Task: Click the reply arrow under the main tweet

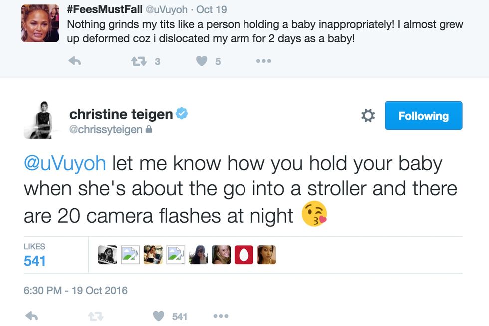Action: (31, 316)
